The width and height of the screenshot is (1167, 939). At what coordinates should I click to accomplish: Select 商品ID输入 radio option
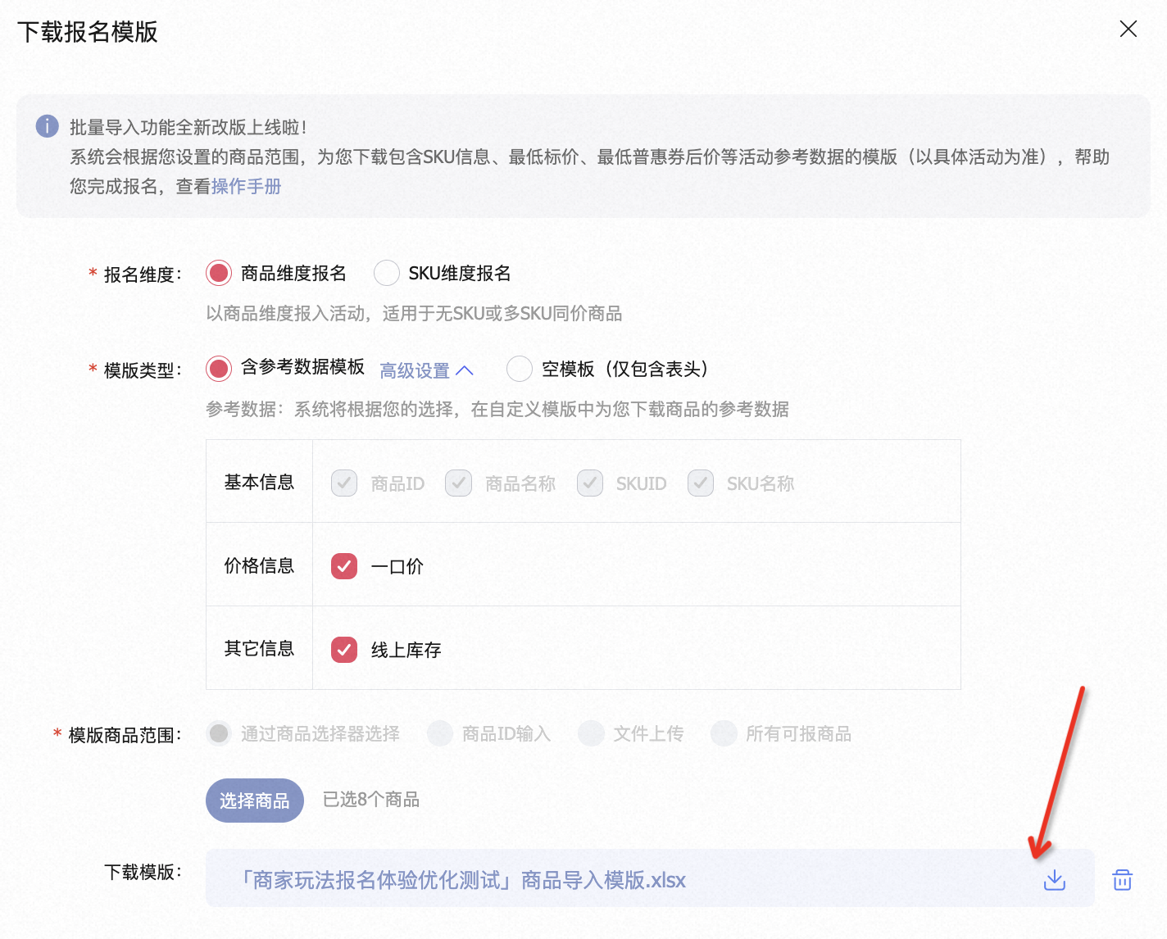click(x=440, y=733)
